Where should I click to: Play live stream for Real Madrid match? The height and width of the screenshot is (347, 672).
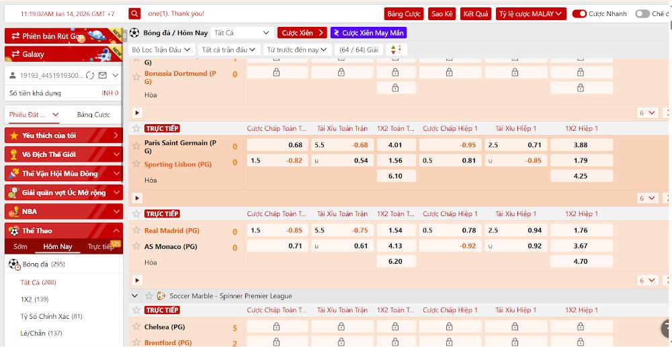[136, 281]
